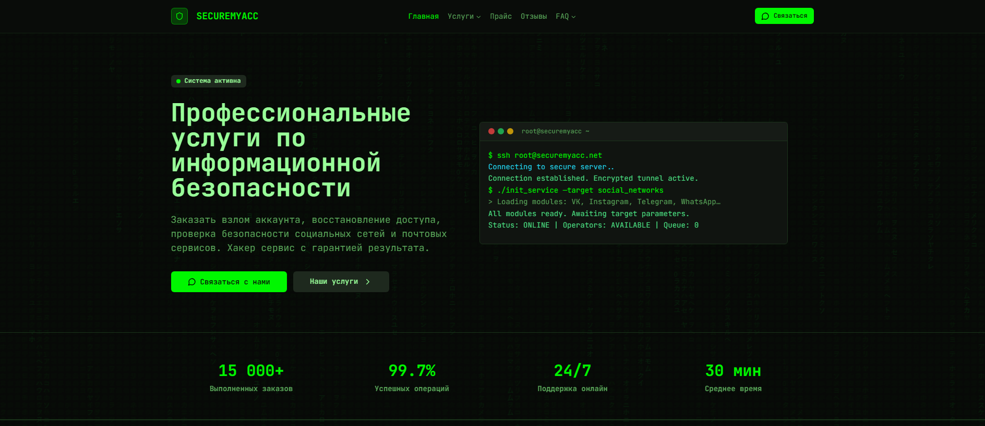Click the Поддержка онлайн label
Image resolution: width=985 pixels, height=426 pixels.
572,389
